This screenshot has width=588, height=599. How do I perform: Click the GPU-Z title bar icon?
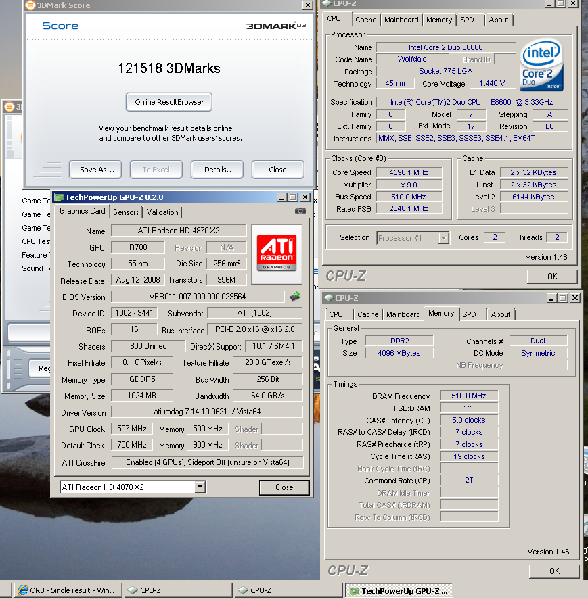click(60, 197)
